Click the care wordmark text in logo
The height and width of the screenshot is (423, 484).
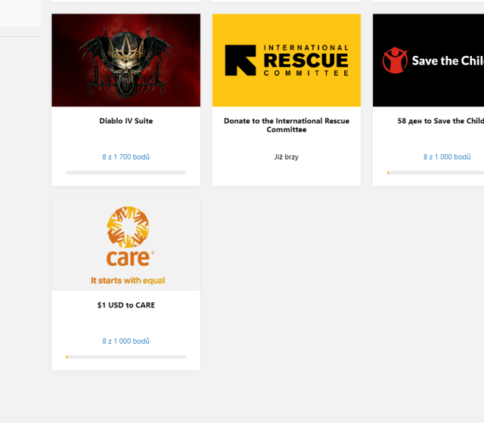coord(129,258)
